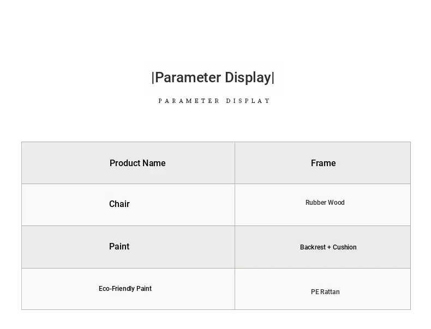Select the word DISPLAY in spaced subtitle

[x=248, y=101]
